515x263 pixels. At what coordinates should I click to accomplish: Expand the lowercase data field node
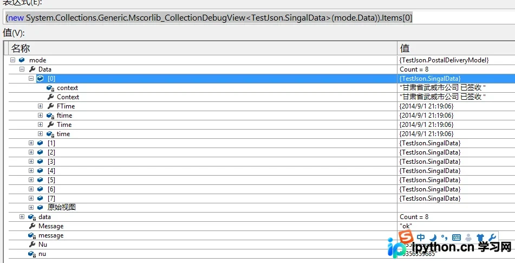click(22, 216)
